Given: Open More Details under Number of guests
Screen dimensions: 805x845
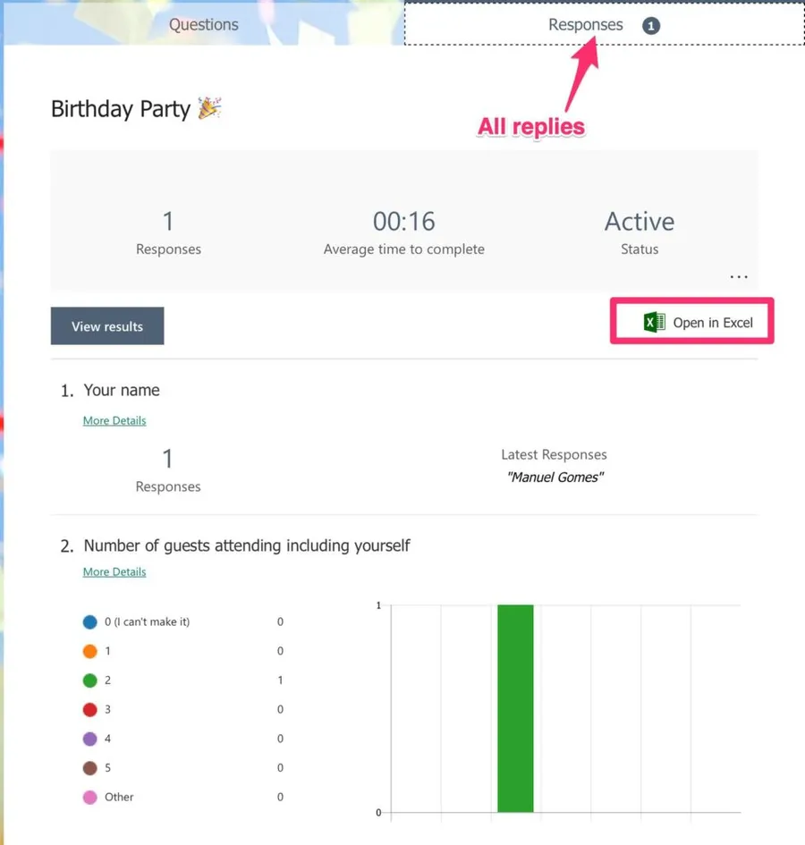Looking at the screenshot, I should pos(114,572).
